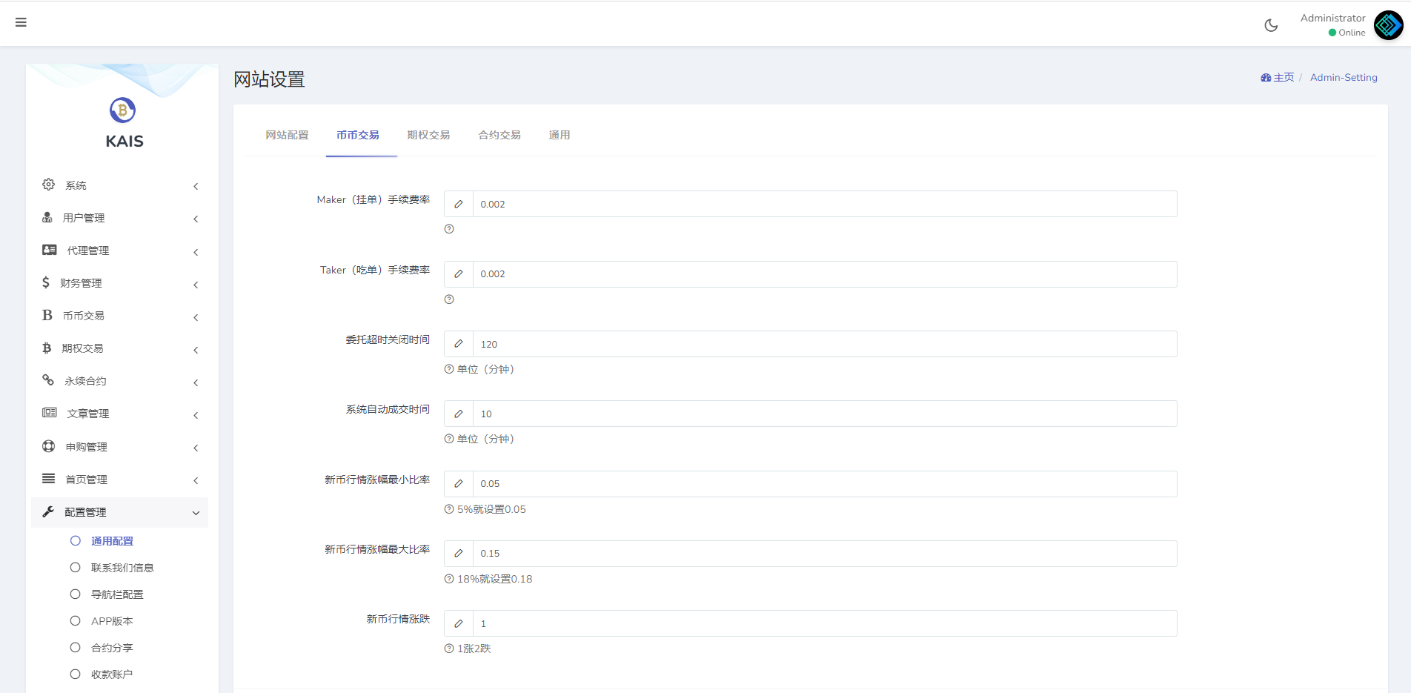Image resolution: width=1411 pixels, height=693 pixels.
Task: Open the Admin-Setting breadcrumb link
Action: click(x=1343, y=77)
